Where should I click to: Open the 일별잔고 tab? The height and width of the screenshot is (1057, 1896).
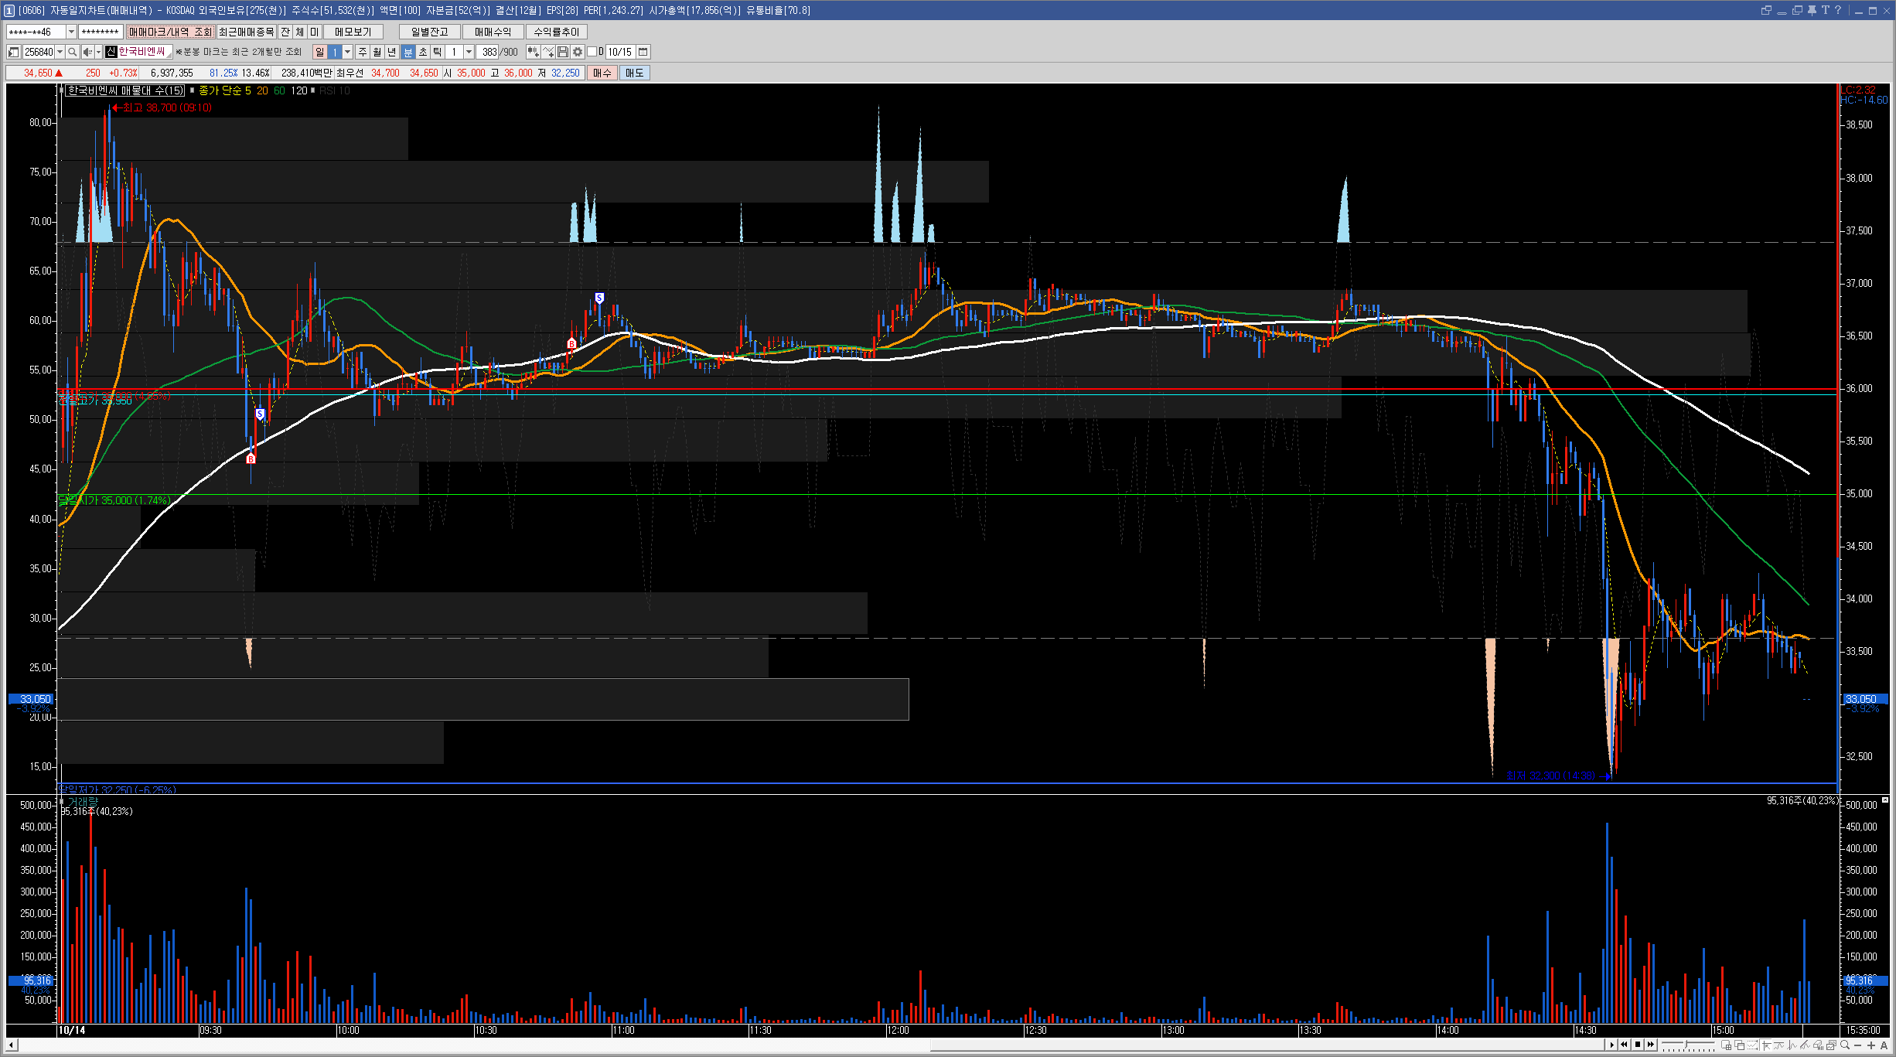429,32
